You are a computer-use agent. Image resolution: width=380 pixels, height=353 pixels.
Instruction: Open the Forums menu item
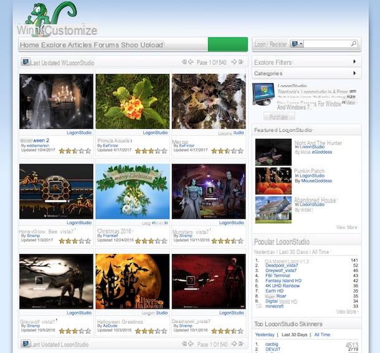click(106, 45)
